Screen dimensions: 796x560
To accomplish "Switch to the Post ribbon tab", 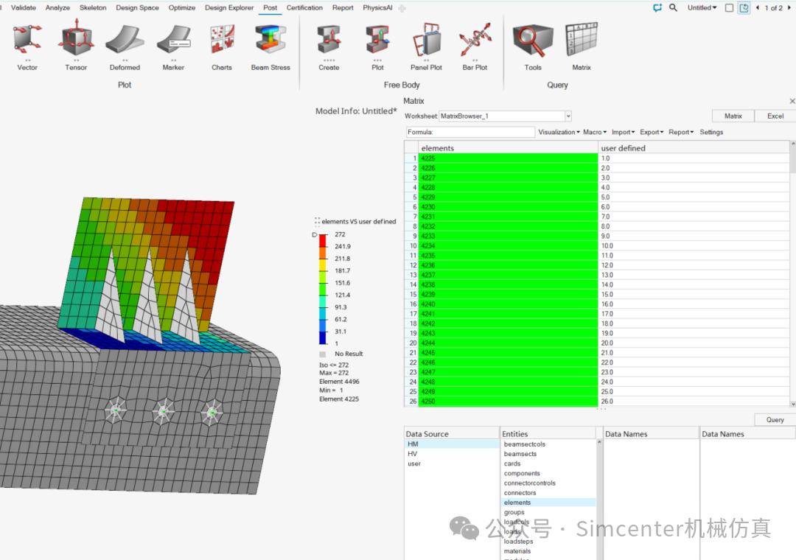I will 270,7.
